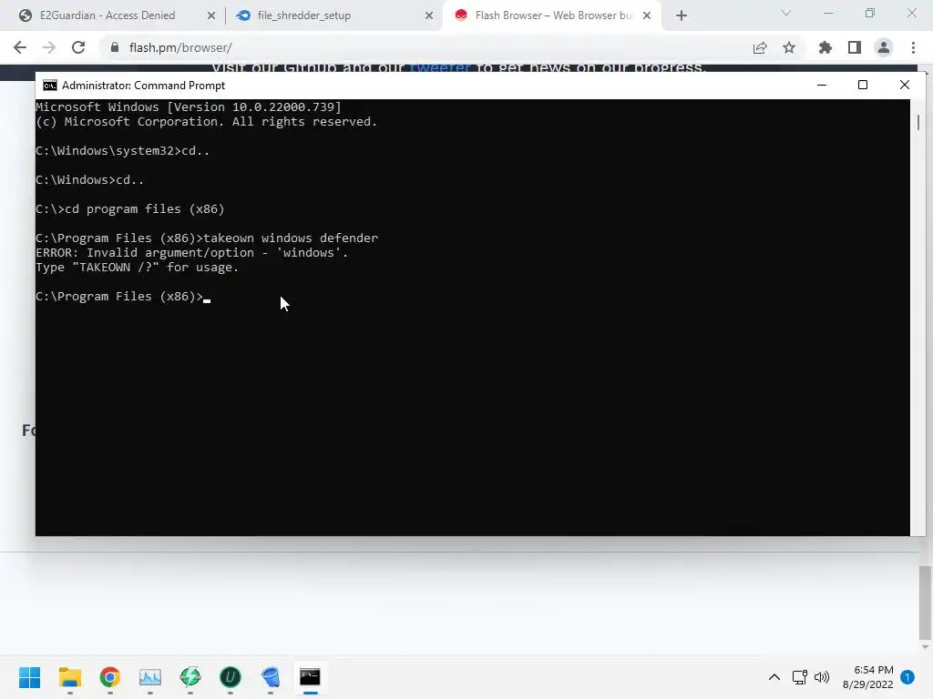
Task: Open the Tweeter link on the webpage
Action: (x=441, y=67)
